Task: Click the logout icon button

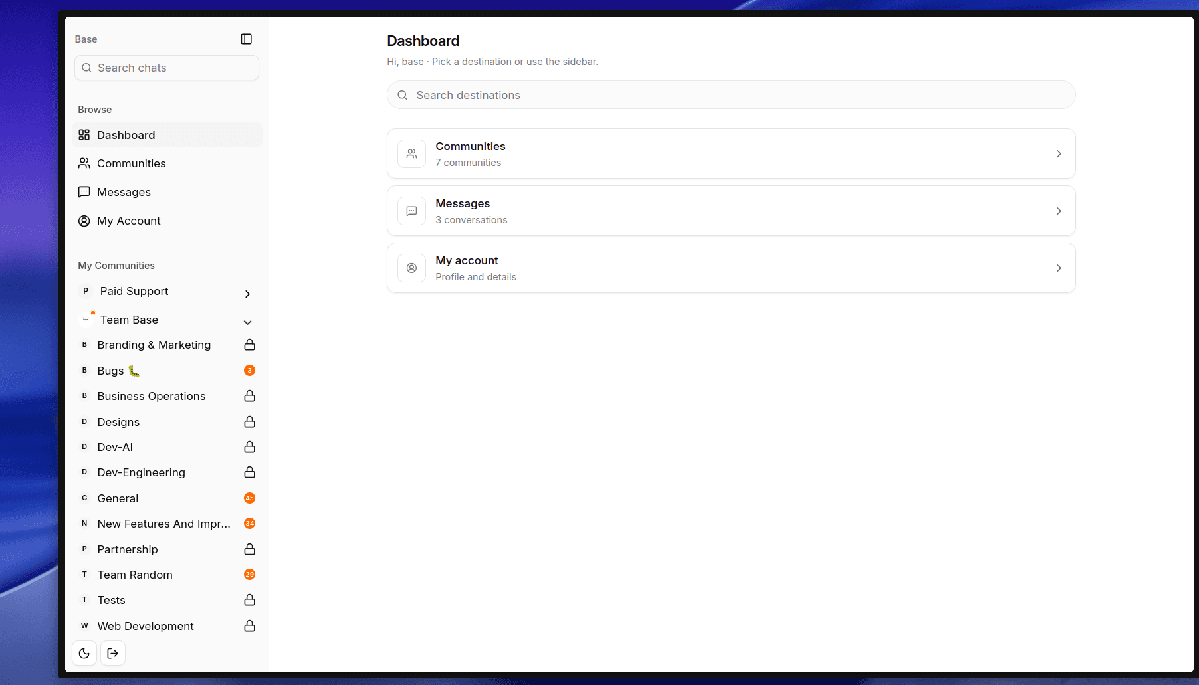Action: pyautogui.click(x=113, y=653)
